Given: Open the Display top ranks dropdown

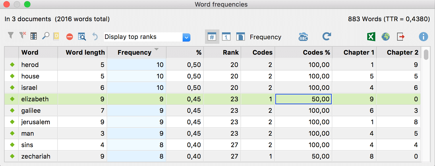Looking at the screenshot, I should (147, 37).
